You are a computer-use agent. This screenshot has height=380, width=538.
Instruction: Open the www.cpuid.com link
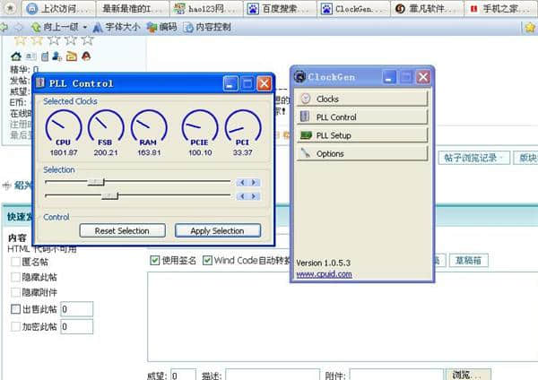324,274
